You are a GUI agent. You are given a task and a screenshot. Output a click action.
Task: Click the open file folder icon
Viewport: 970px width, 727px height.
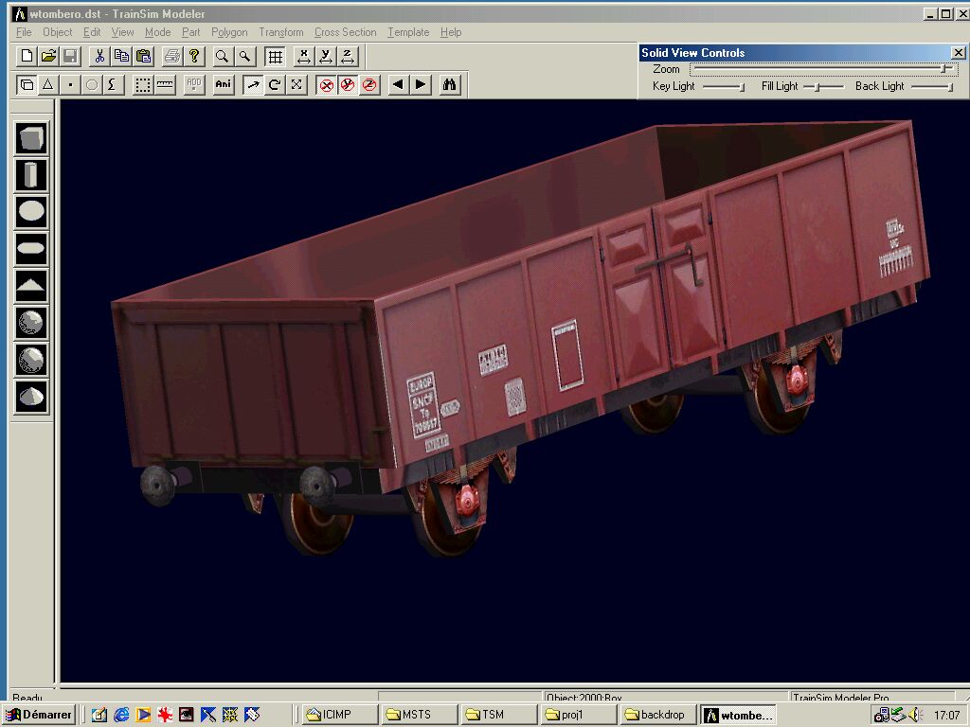48,56
